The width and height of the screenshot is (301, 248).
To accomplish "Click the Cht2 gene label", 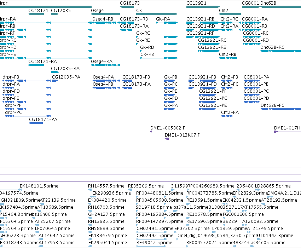I will pos(224,10).
